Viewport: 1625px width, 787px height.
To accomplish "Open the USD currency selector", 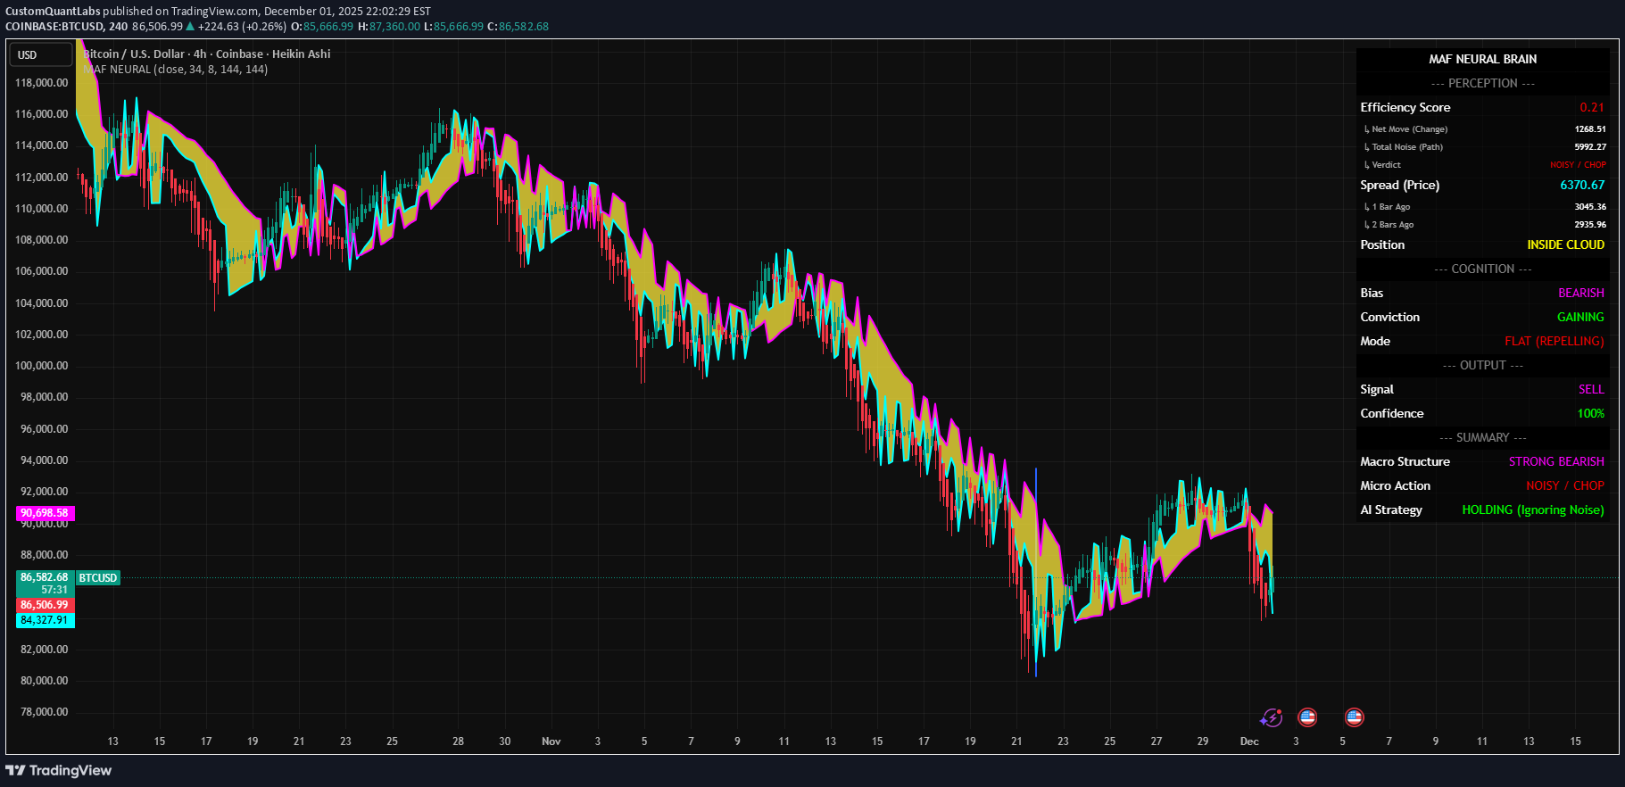I will [x=40, y=55].
